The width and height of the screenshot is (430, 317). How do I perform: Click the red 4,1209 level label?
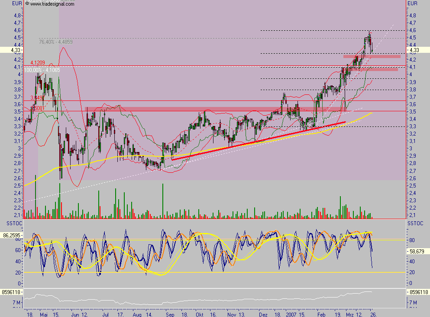tap(38, 62)
